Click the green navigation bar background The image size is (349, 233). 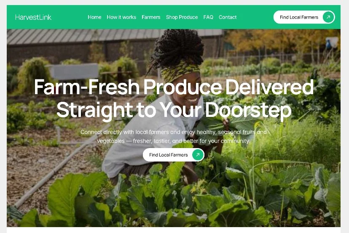pos(255,17)
